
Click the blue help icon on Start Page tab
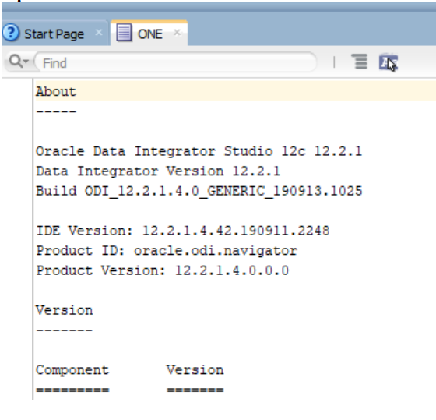pyautogui.click(x=11, y=34)
